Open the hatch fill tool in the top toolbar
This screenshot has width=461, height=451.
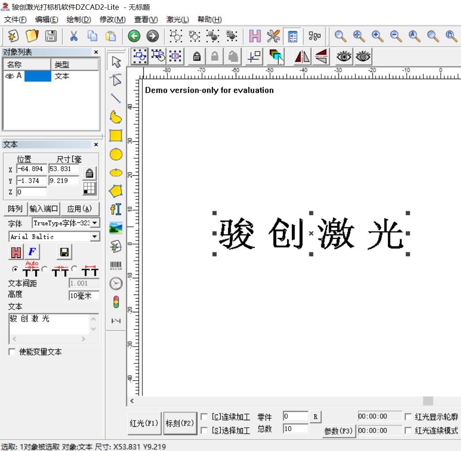pos(255,36)
